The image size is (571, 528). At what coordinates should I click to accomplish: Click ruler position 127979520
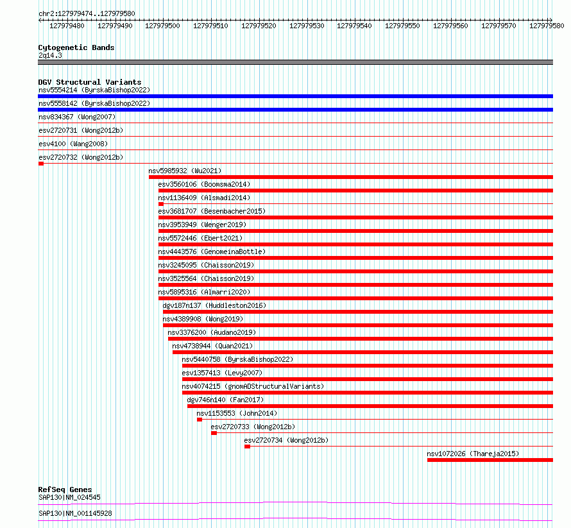(259, 26)
